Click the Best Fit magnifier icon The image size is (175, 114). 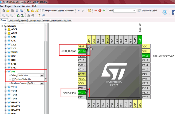pyautogui.click(x=8, y=15)
